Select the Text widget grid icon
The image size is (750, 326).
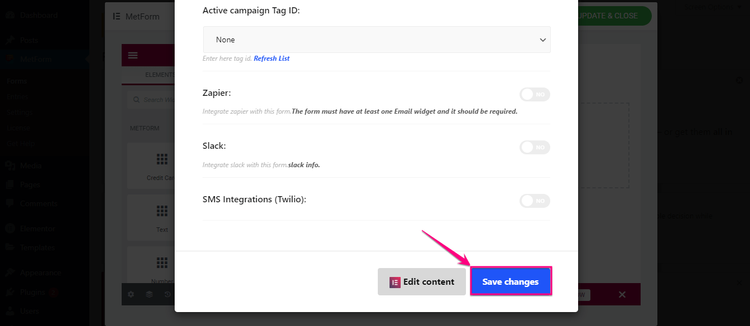(162, 211)
